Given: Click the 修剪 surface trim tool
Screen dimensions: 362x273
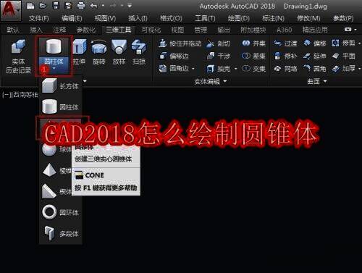Looking at the screenshot, I should 343,43.
